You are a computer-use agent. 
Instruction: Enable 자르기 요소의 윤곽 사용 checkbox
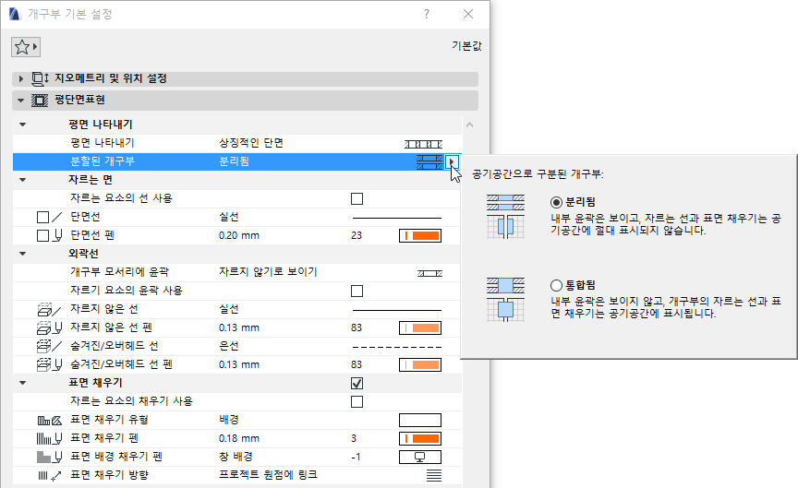point(357,291)
